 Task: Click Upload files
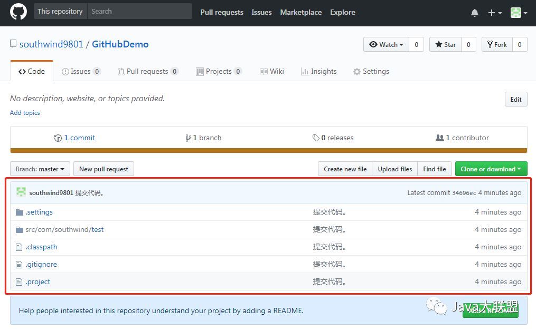(395, 169)
